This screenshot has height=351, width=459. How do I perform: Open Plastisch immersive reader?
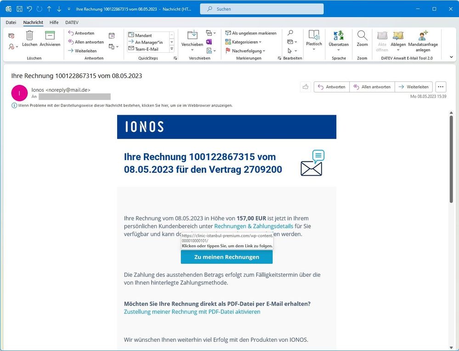pyautogui.click(x=314, y=36)
